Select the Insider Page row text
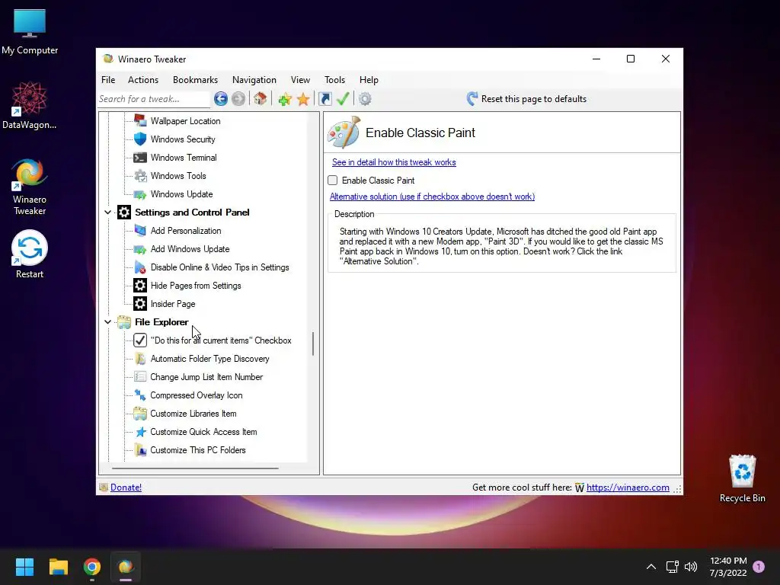The width and height of the screenshot is (780, 585). [173, 304]
